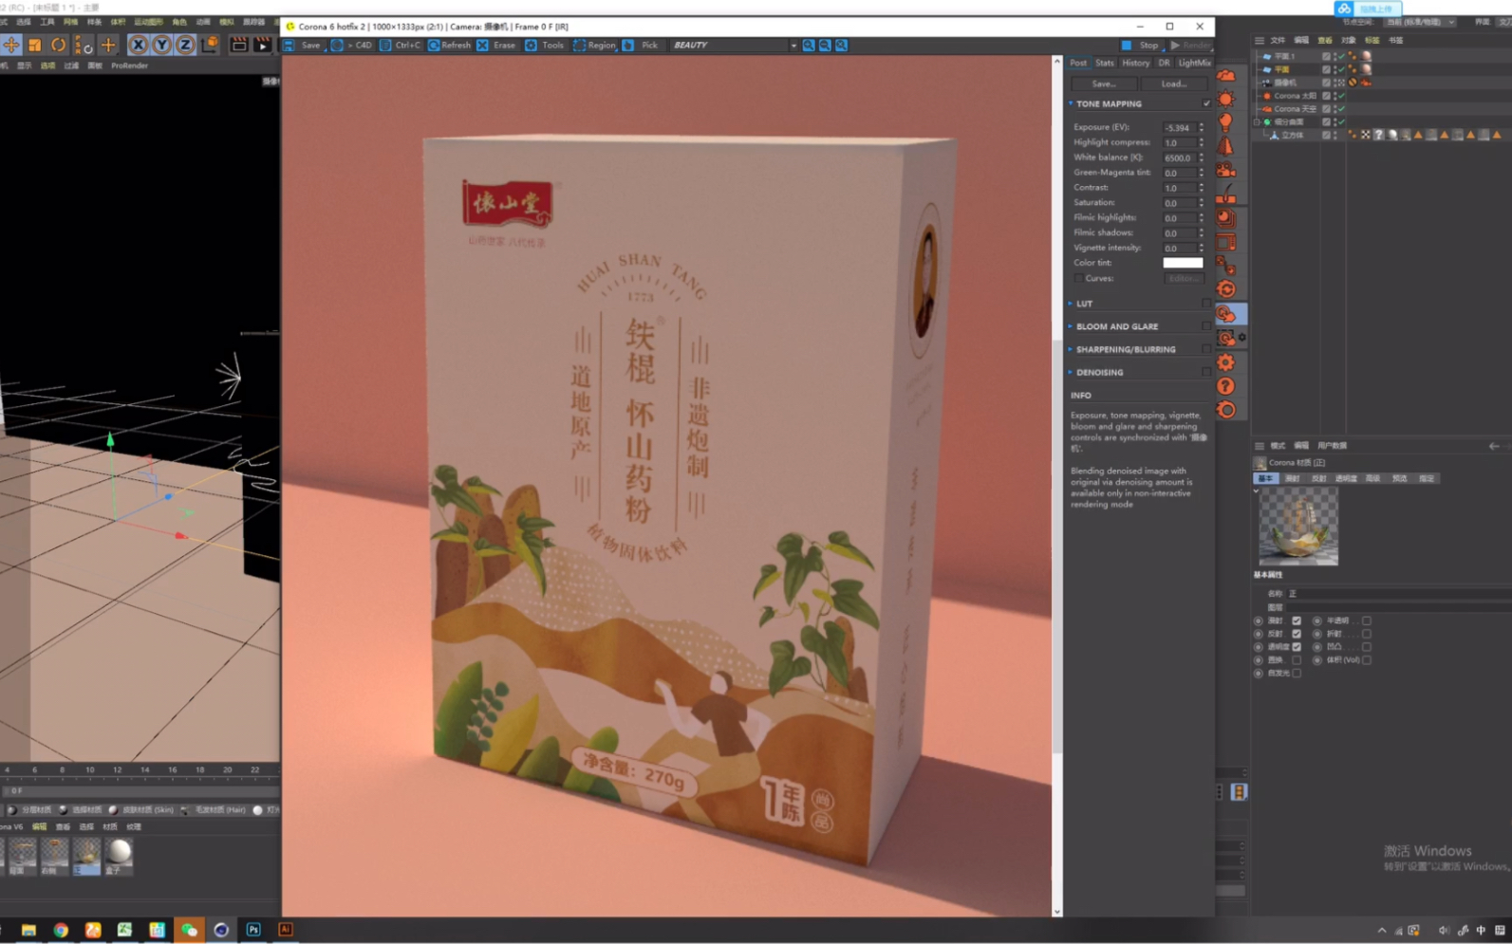The height and width of the screenshot is (944, 1512).
Task: Toggle the X axis lock
Action: coord(139,45)
